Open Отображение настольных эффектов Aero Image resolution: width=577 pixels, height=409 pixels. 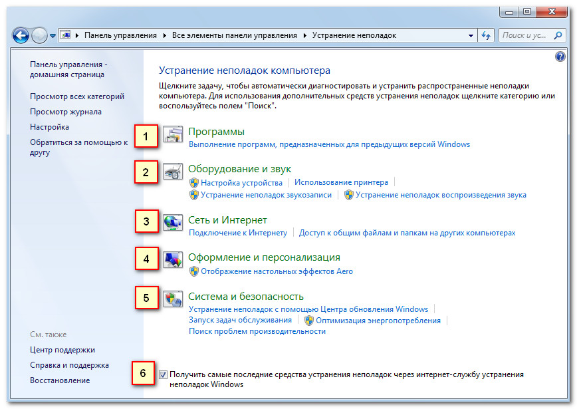[x=277, y=272]
